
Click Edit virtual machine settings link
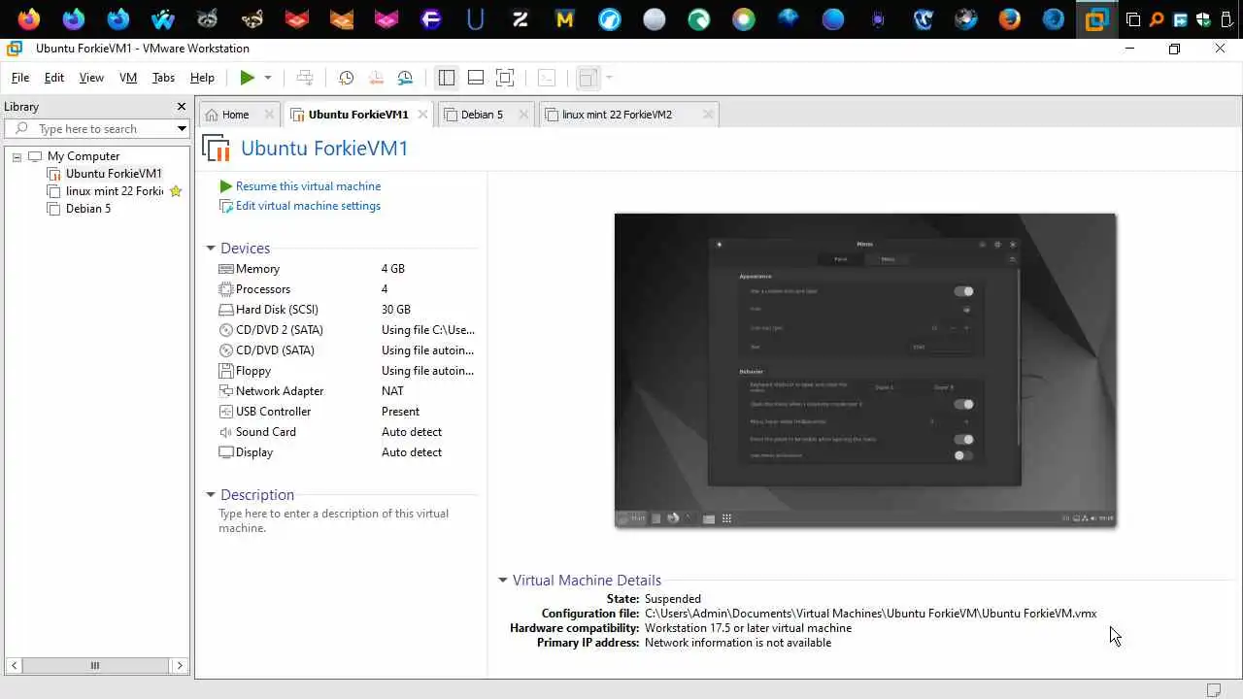click(308, 206)
